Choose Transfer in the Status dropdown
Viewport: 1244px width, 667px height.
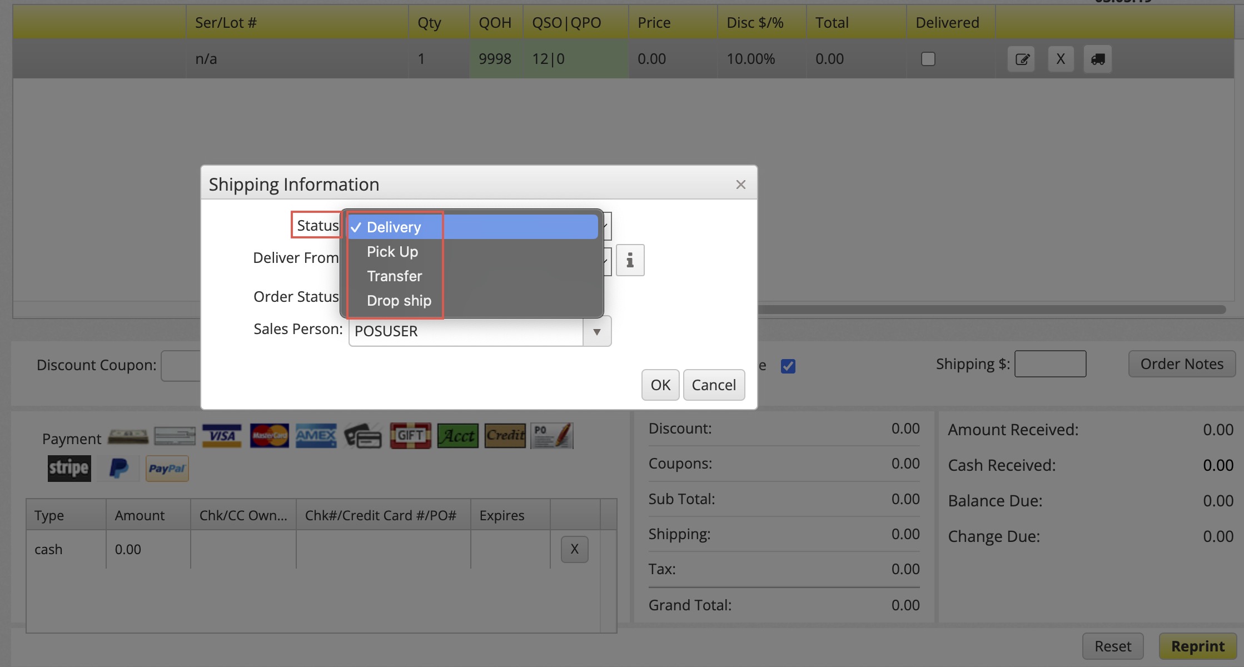pyautogui.click(x=394, y=276)
